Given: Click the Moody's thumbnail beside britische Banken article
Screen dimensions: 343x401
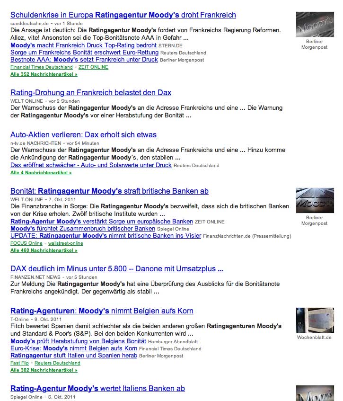Looking at the screenshot, I should tap(311, 201).
